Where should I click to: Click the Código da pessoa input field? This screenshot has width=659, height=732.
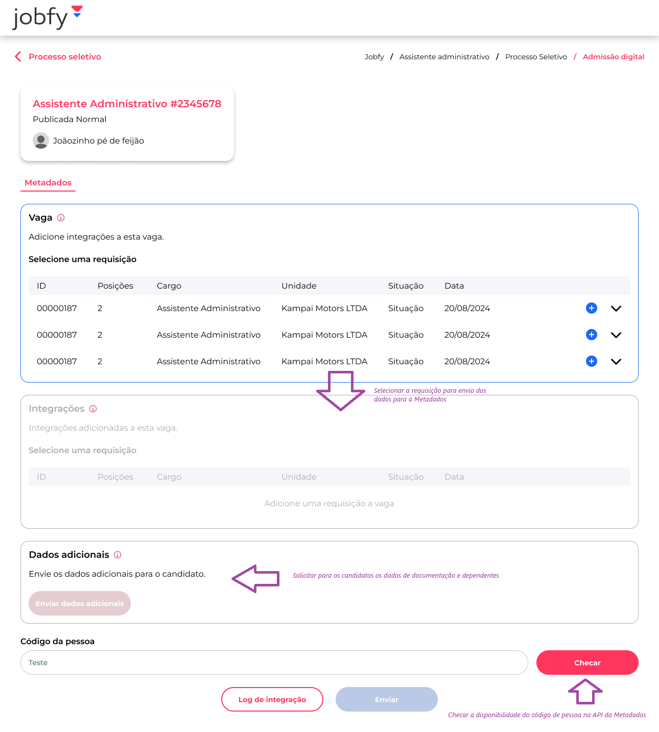(274, 663)
